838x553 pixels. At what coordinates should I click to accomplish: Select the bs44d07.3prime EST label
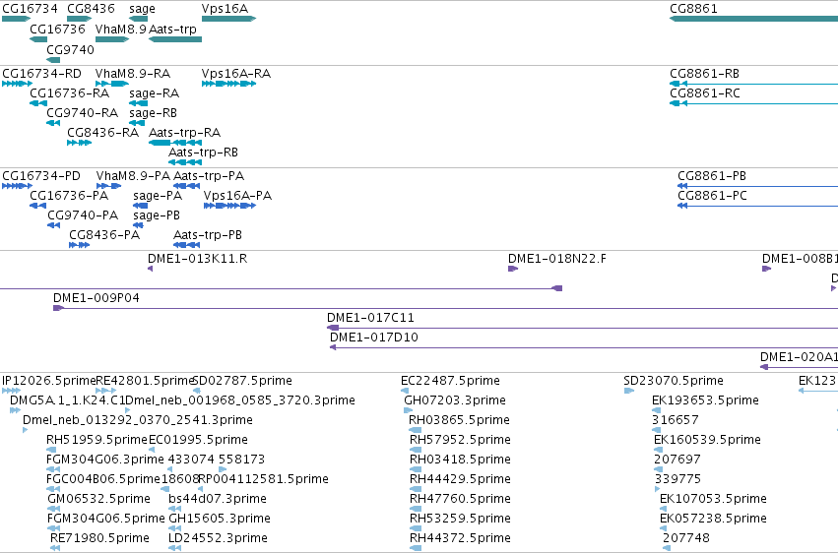tap(218, 500)
